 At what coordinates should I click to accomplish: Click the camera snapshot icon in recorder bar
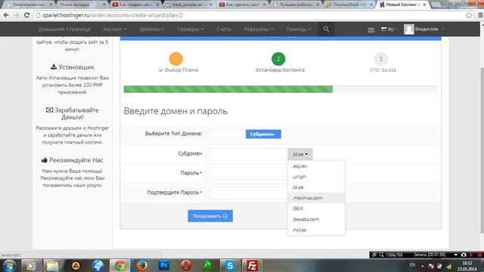(464, 255)
